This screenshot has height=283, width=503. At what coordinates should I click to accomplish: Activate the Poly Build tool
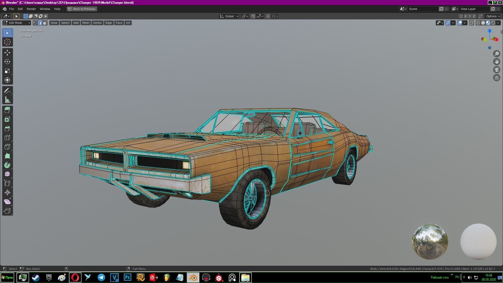tap(7, 156)
